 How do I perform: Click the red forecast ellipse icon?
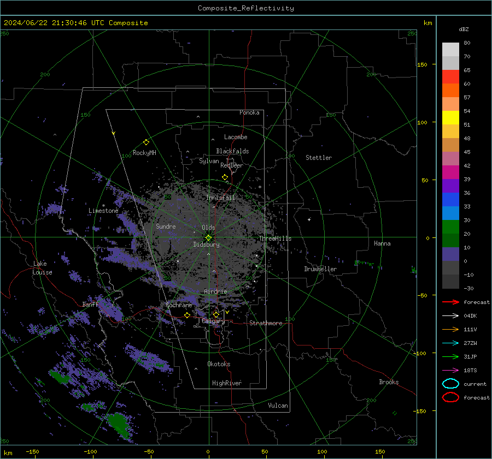click(x=450, y=397)
